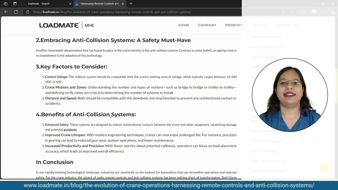Open the browser workspaces icon
The width and height of the screenshot is (338, 190).
[x=6, y=4]
